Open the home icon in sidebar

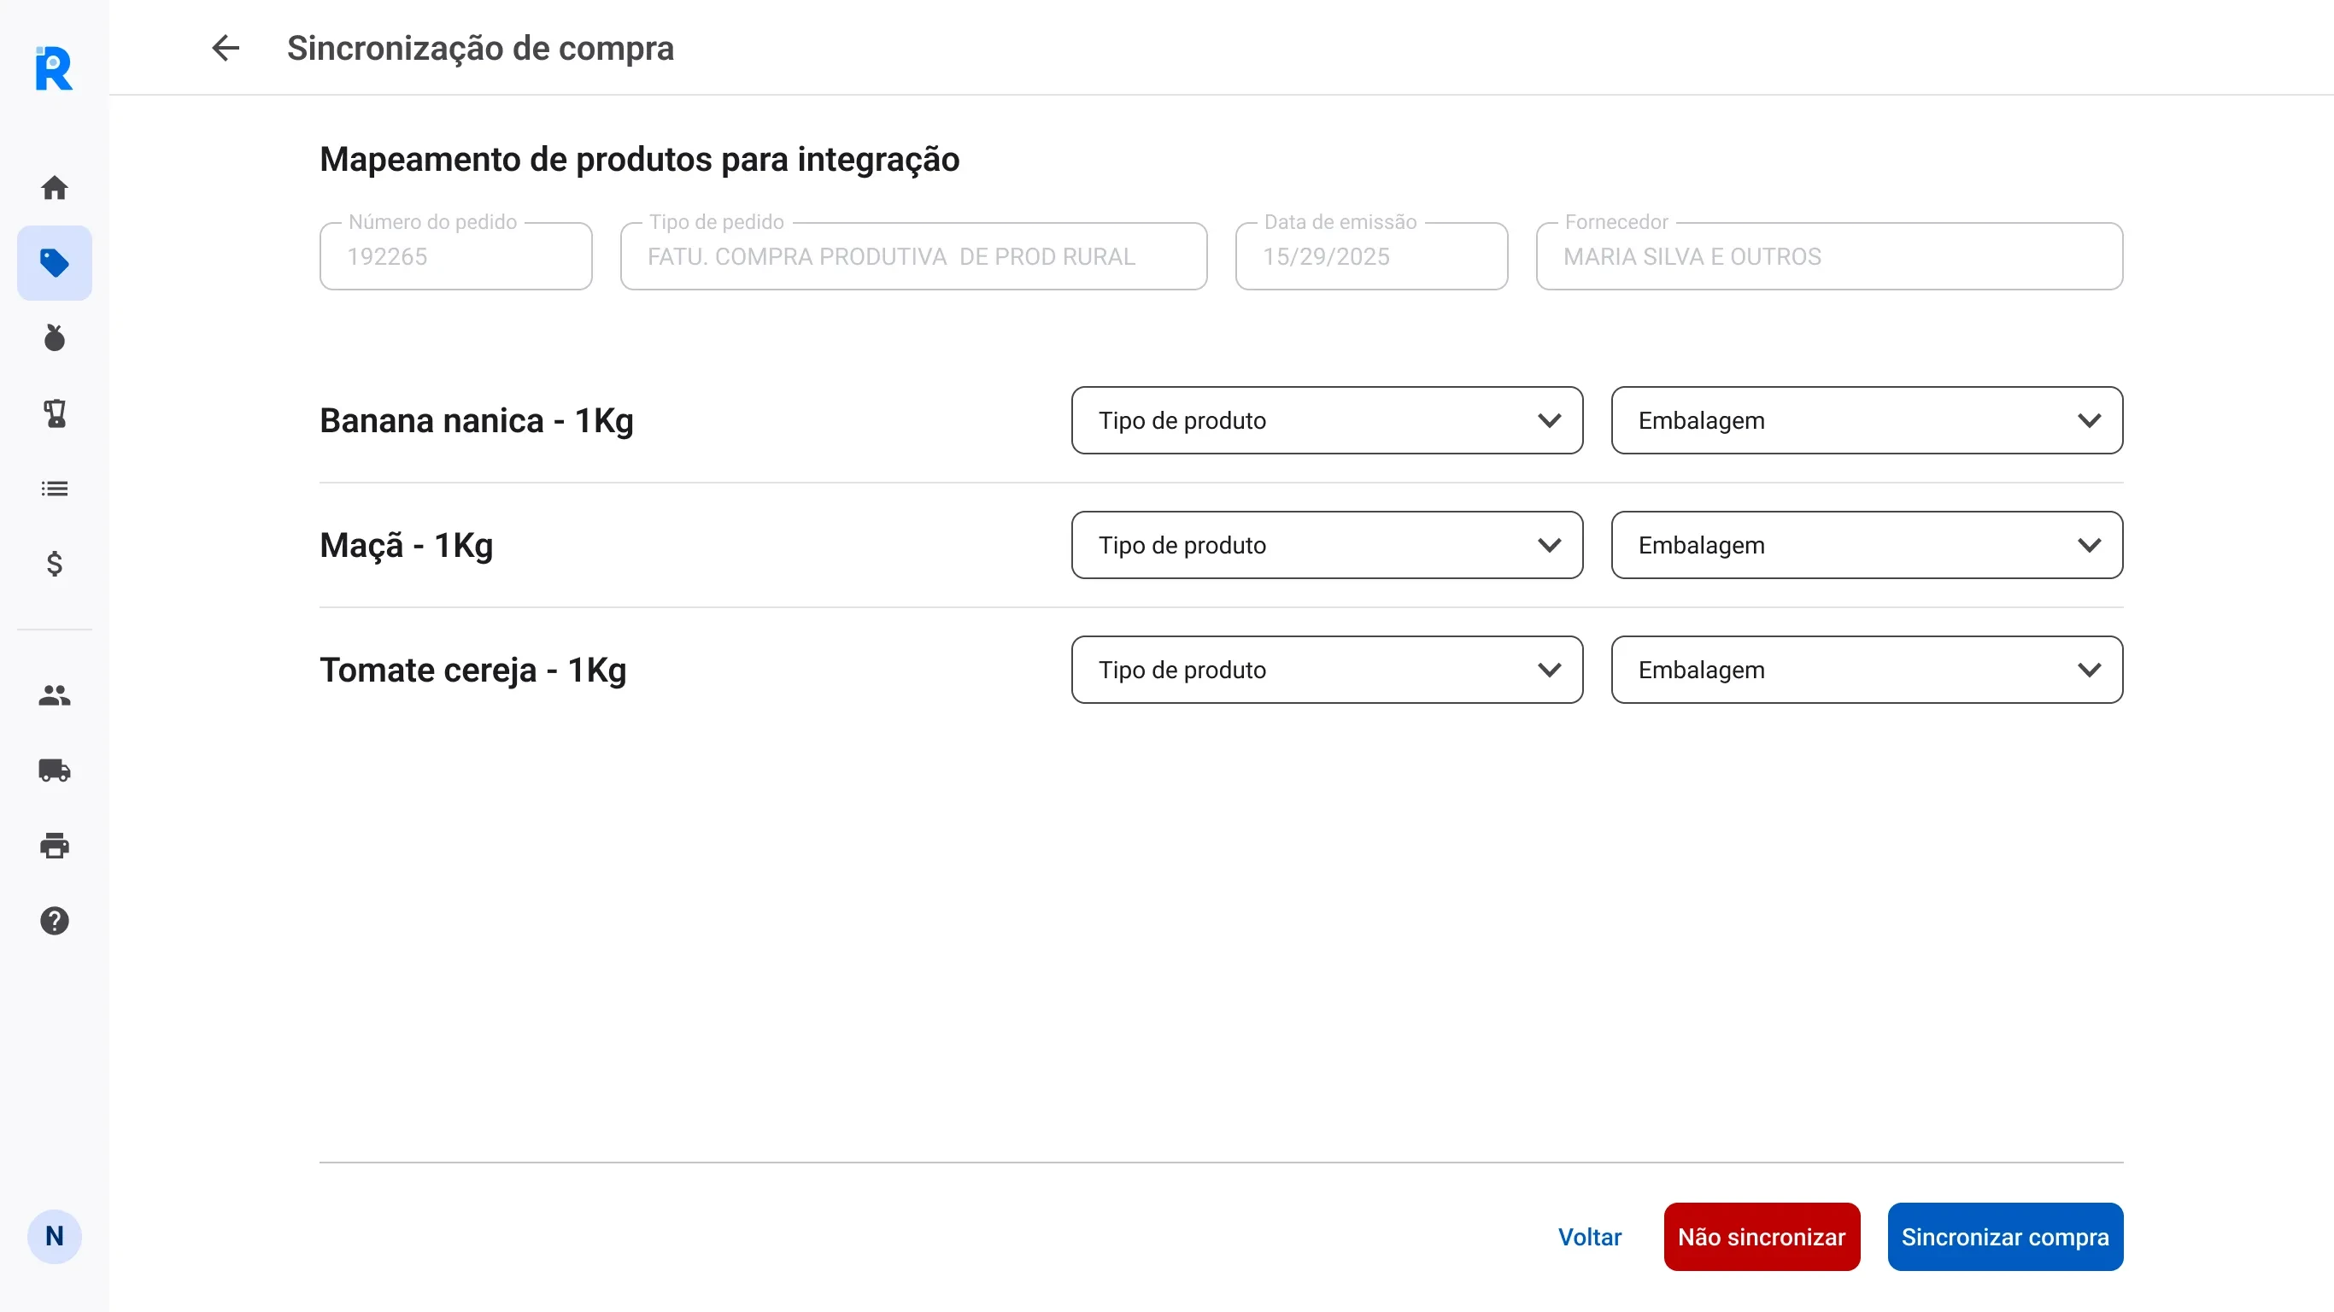(x=55, y=188)
